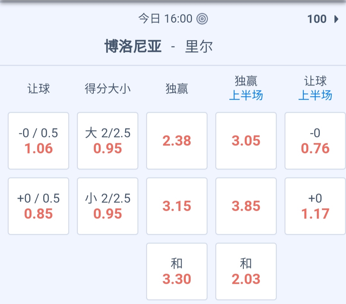The image size is (346, 304).
Task: Tap the 上半场 link under 独赢
Action: point(246,95)
